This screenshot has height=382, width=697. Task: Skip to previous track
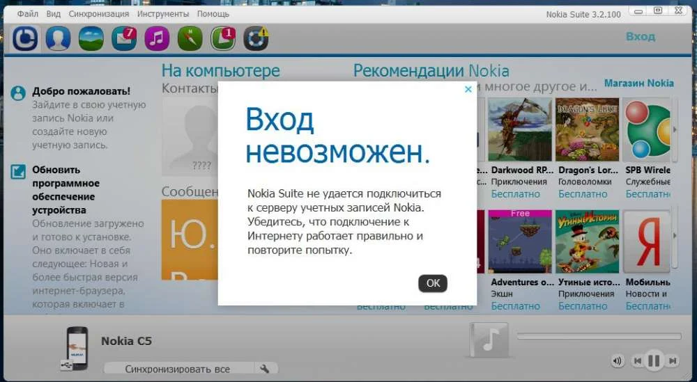[638, 360]
